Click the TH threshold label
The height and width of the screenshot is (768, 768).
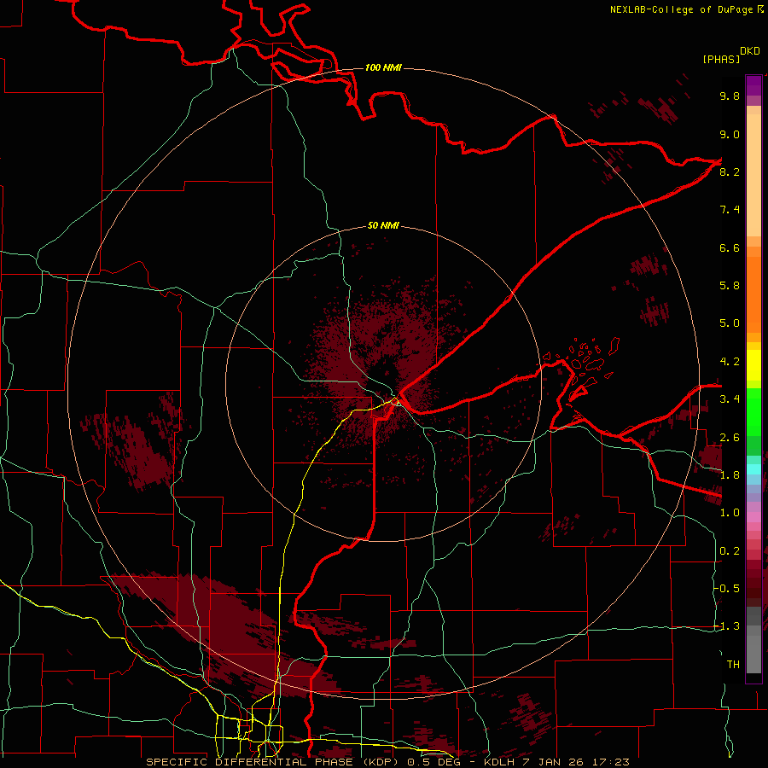point(733,664)
